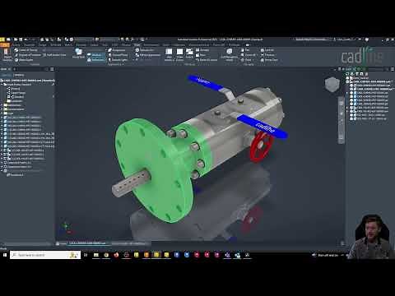Click the Clean Screen button

pos(179,54)
